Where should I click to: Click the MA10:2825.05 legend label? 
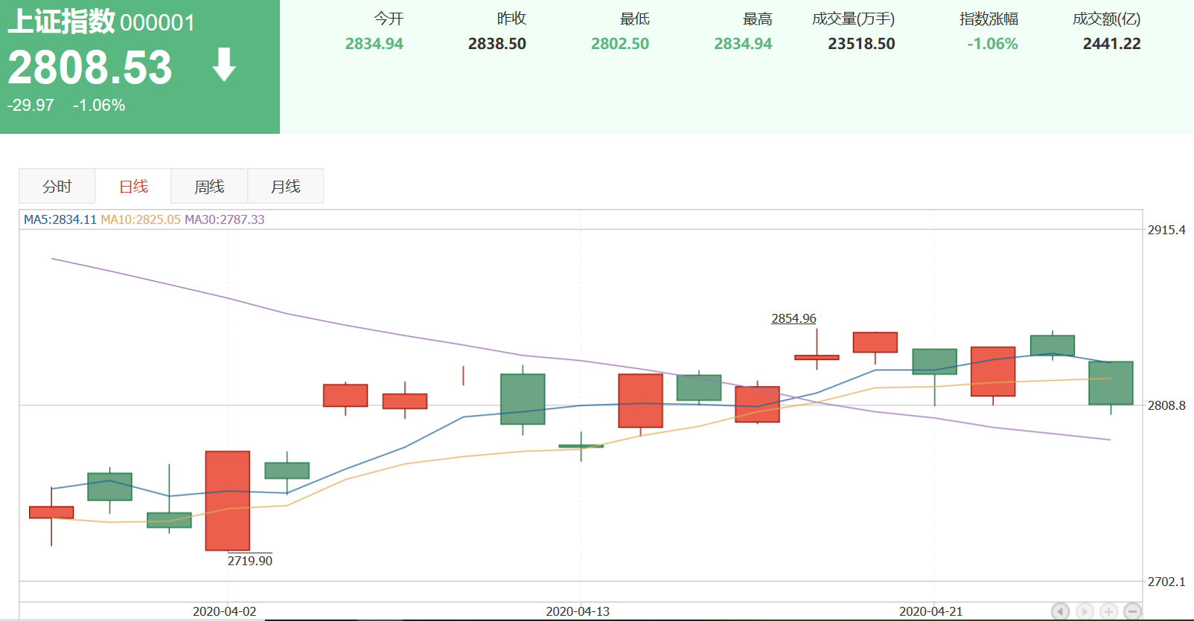[141, 219]
